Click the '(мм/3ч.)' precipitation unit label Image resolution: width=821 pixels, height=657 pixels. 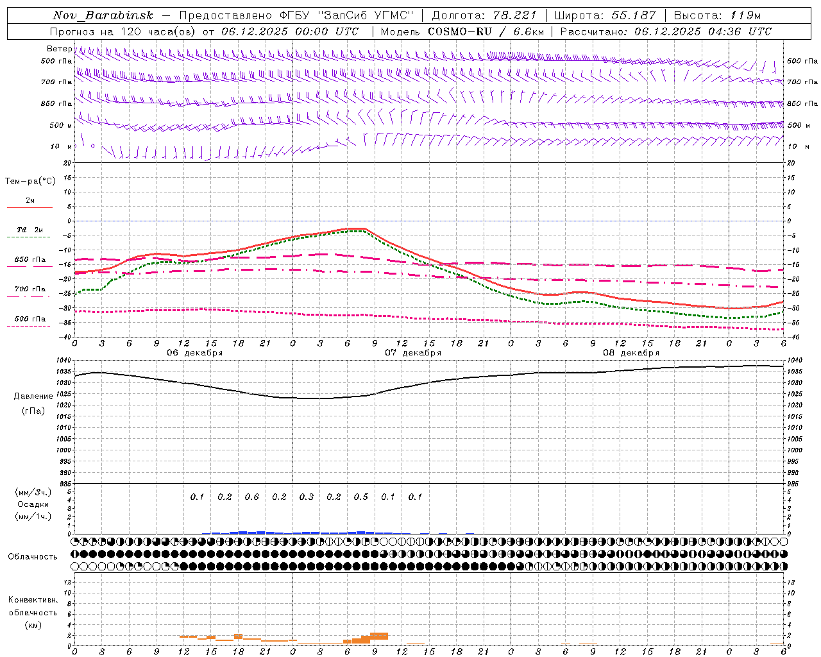click(x=33, y=492)
